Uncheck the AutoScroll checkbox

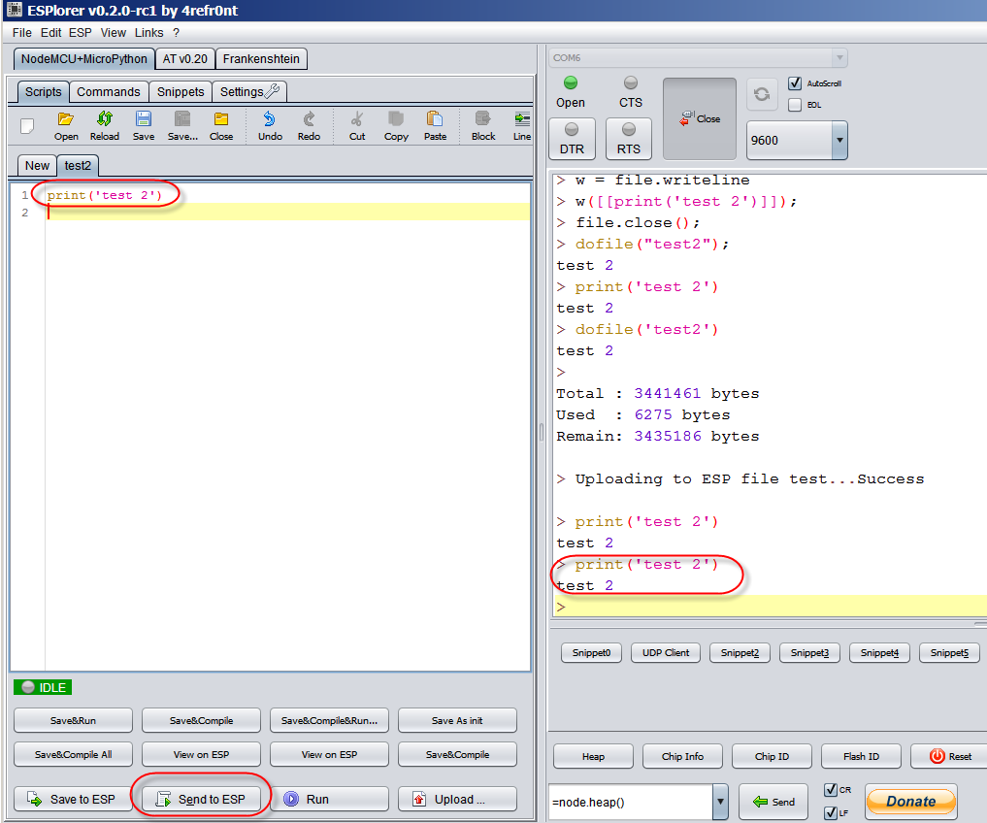(795, 83)
